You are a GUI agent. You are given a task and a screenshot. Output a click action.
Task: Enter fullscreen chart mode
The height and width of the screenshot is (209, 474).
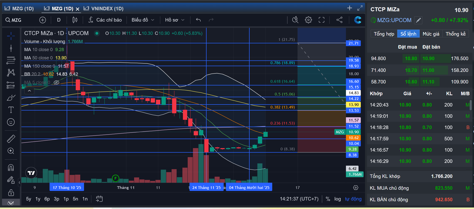(322, 20)
